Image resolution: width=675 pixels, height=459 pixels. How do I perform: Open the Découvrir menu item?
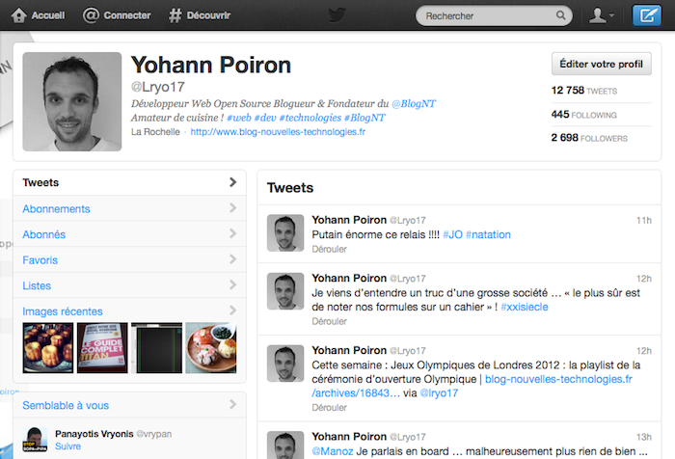tap(208, 15)
